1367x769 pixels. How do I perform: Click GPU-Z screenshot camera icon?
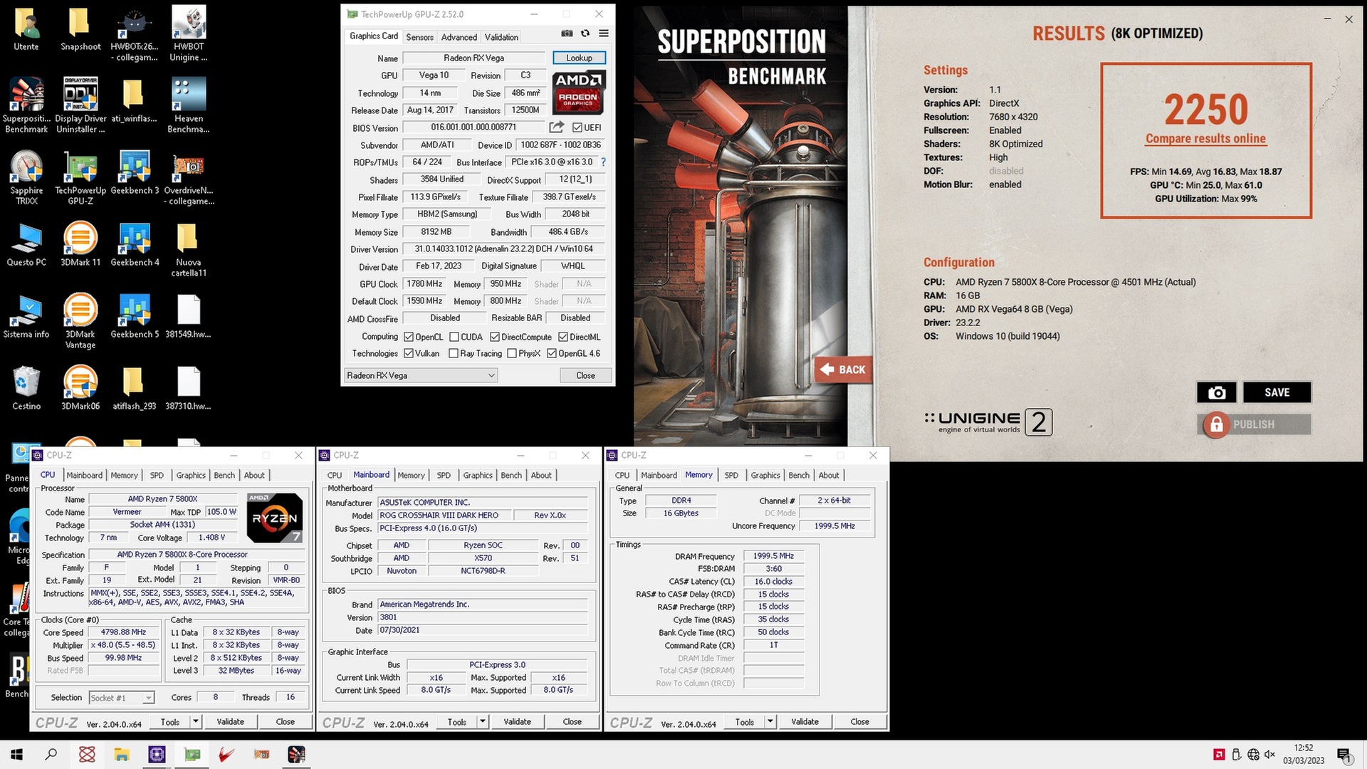click(x=567, y=33)
